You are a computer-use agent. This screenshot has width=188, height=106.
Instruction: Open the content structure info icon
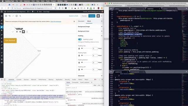[x=17, y=16]
